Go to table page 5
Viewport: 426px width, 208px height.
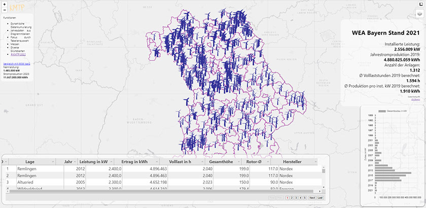tap(305, 198)
